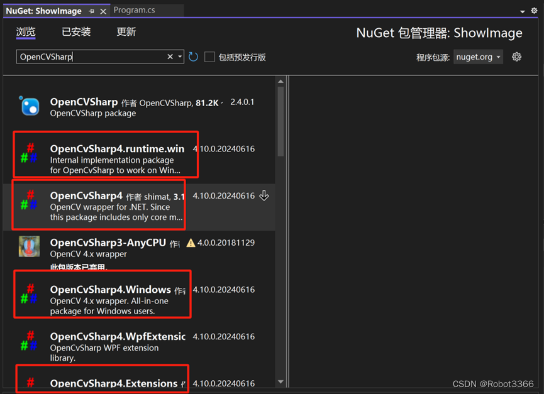The width and height of the screenshot is (544, 394).
Task: Click the 2.4.0.1 version number
Action: coord(242,102)
